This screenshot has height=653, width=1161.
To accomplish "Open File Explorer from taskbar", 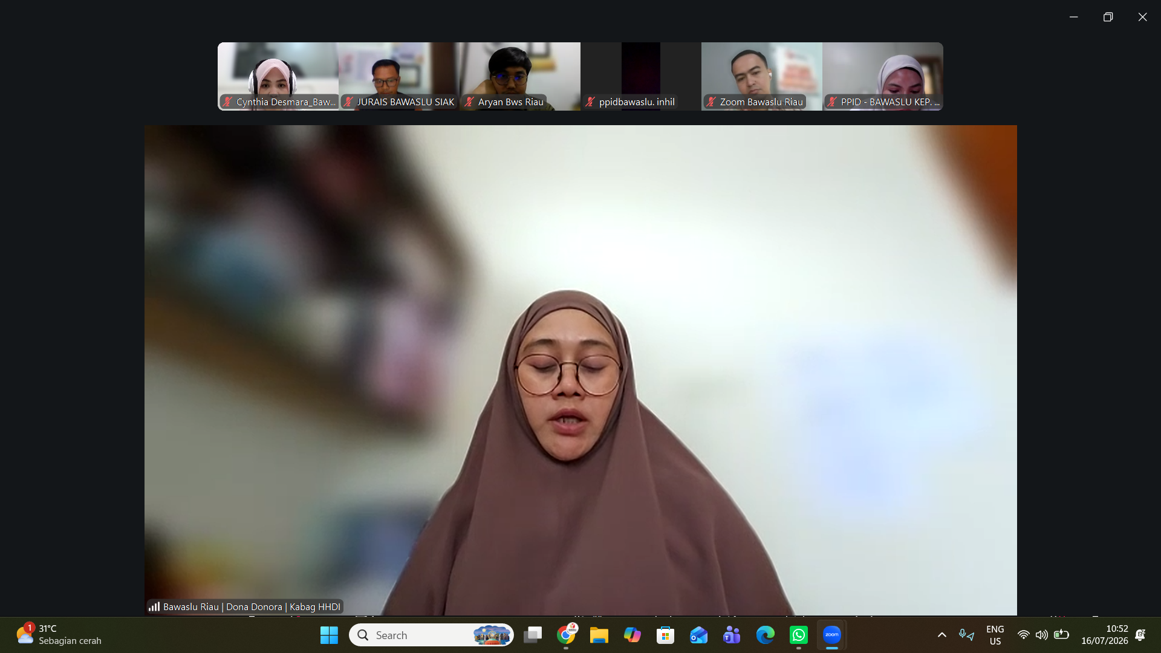I will coord(599,635).
